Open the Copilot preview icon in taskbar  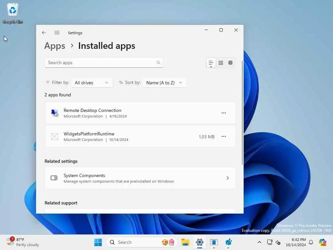point(323,242)
